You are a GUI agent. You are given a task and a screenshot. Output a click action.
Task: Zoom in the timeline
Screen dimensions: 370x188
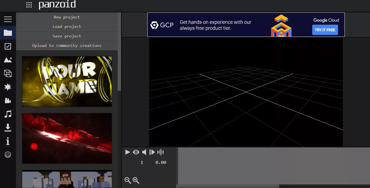point(136,180)
